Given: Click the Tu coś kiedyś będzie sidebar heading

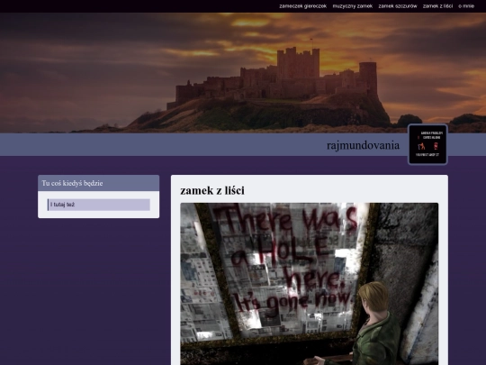Looking at the screenshot, I should [72, 183].
